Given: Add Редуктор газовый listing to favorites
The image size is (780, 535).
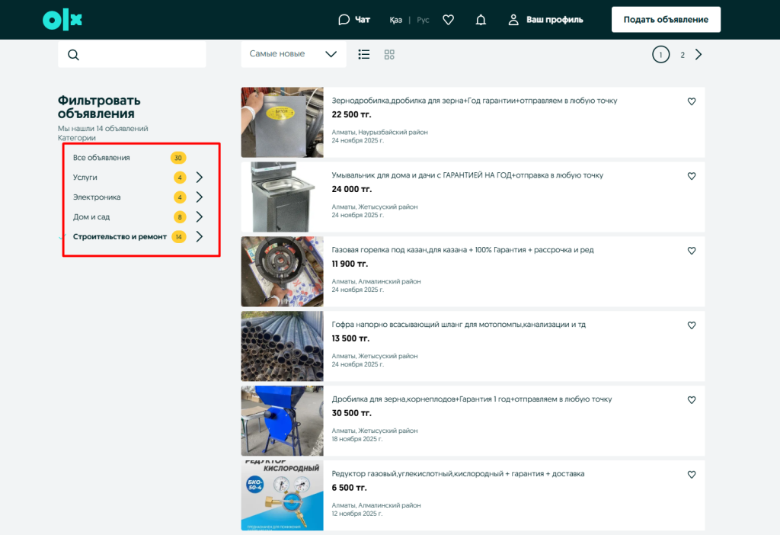Looking at the screenshot, I should coord(692,475).
